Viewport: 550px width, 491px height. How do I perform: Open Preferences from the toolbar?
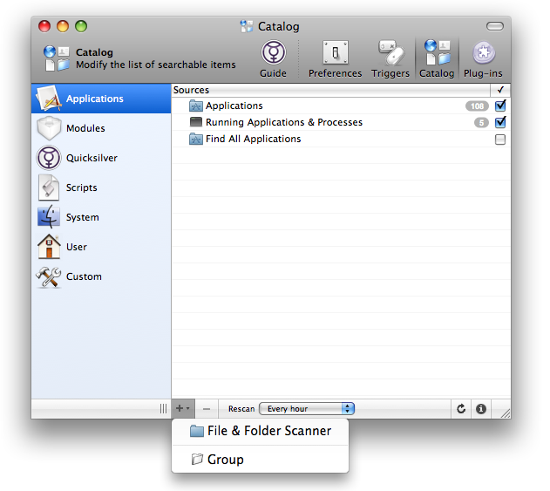[335, 58]
